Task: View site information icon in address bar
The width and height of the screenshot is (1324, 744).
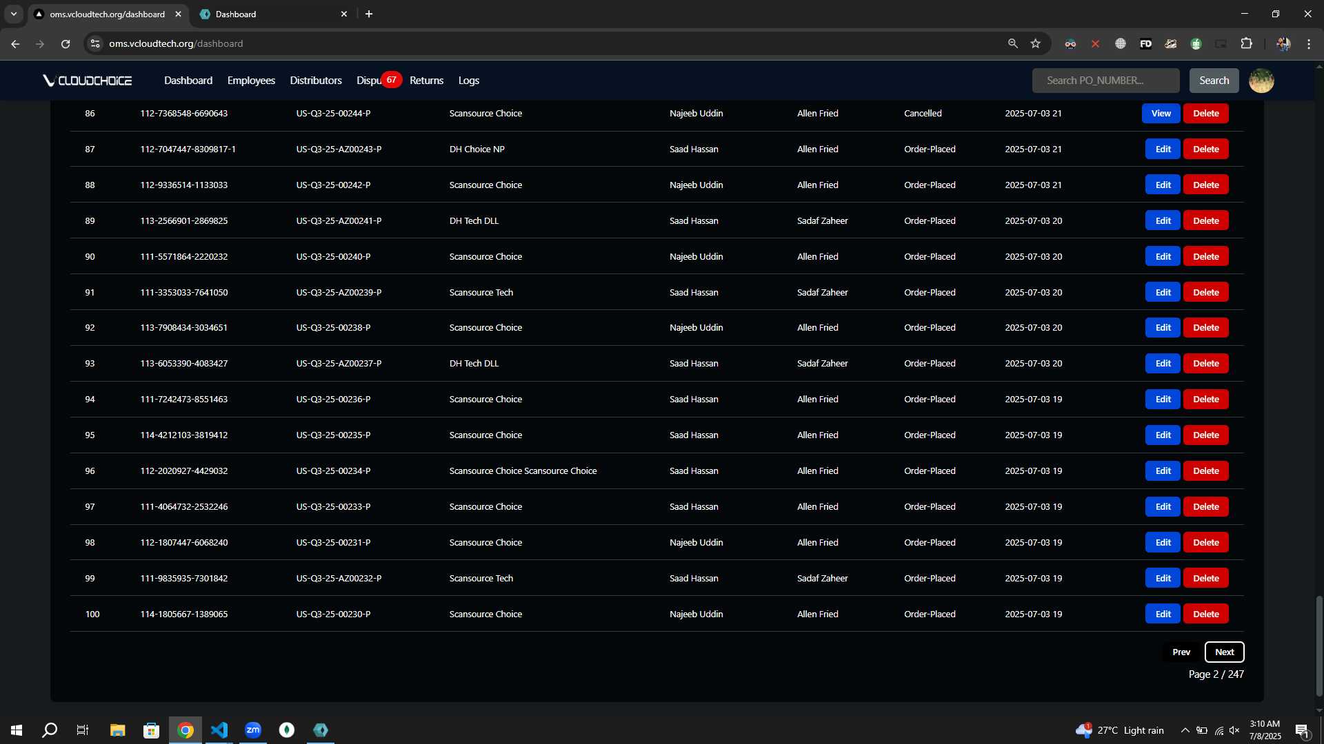Action: (x=95, y=43)
